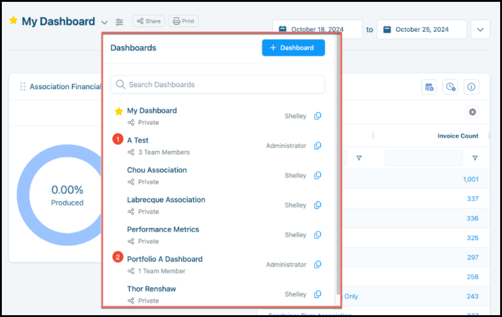Create a new dashboard with + Dashboard
The image size is (502, 317).
(x=293, y=48)
